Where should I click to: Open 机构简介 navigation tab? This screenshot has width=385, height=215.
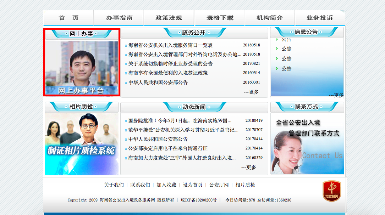click(270, 18)
